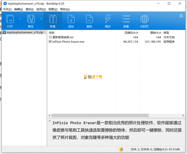Click the compressed size value 49,307,134
The width and height of the screenshot is (187, 154).
click(131, 42)
